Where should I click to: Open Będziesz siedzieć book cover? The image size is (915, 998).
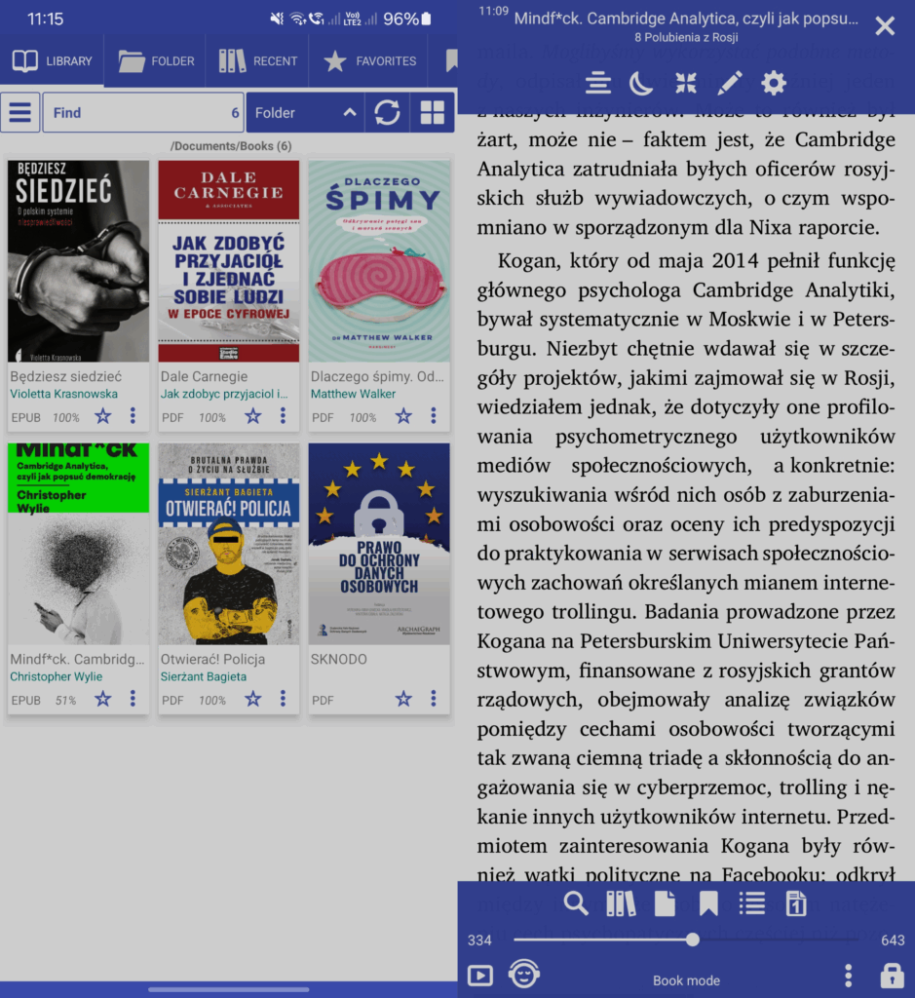[78, 261]
